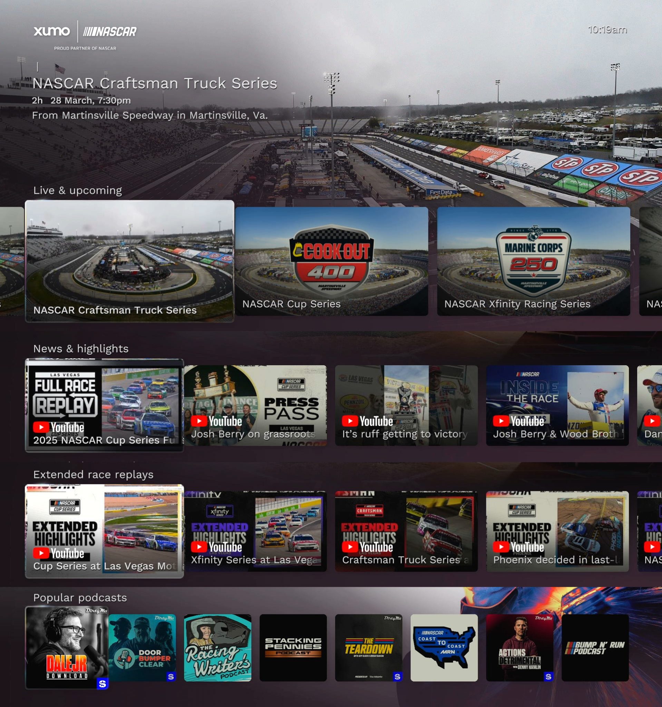
Task: Click YouTube icon on Xfinity Extended Highlights card
Action: [x=199, y=547]
